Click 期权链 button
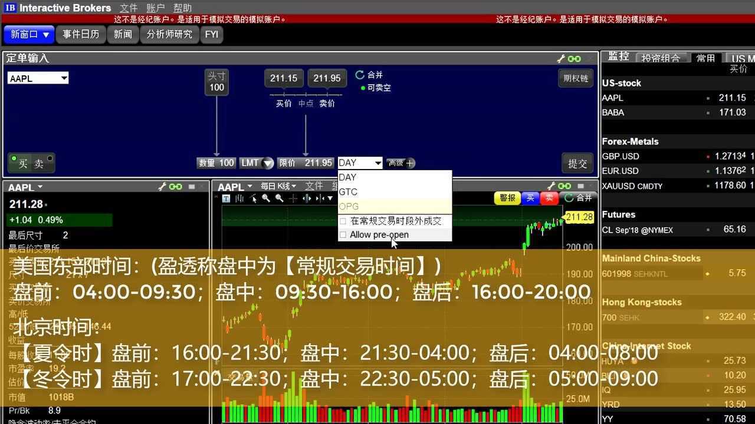 pos(576,78)
